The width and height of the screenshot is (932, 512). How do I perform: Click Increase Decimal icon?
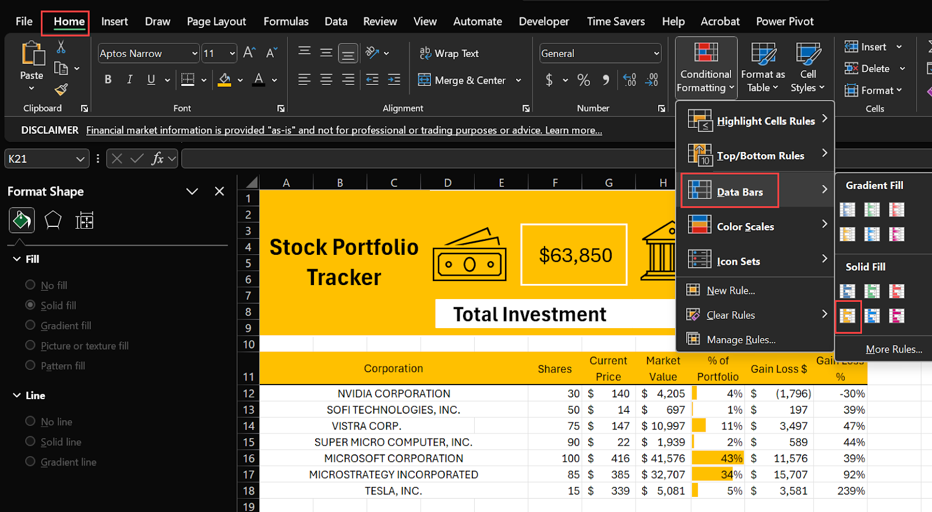click(630, 80)
